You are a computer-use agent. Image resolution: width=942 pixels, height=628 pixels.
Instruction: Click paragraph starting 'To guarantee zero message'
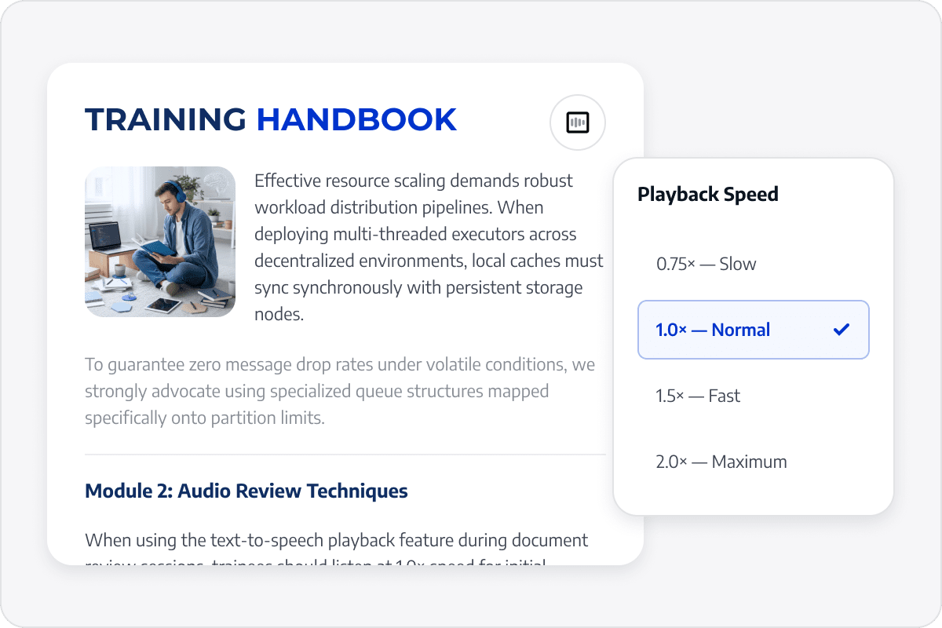(x=341, y=391)
